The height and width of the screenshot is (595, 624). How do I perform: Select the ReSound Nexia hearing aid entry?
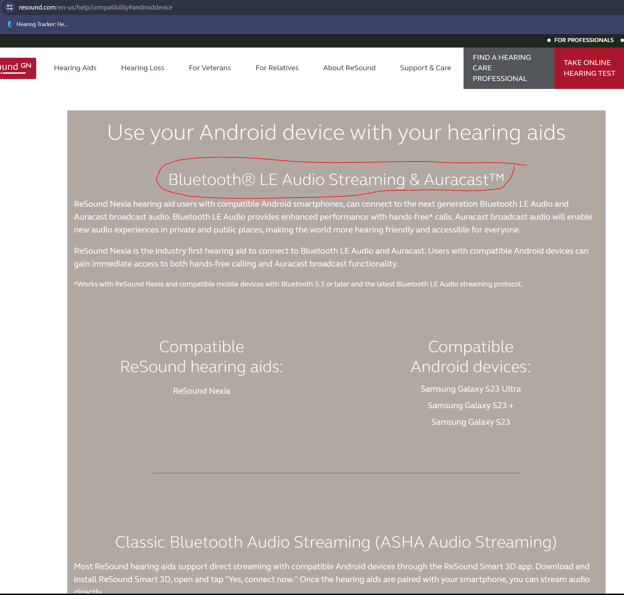click(202, 391)
